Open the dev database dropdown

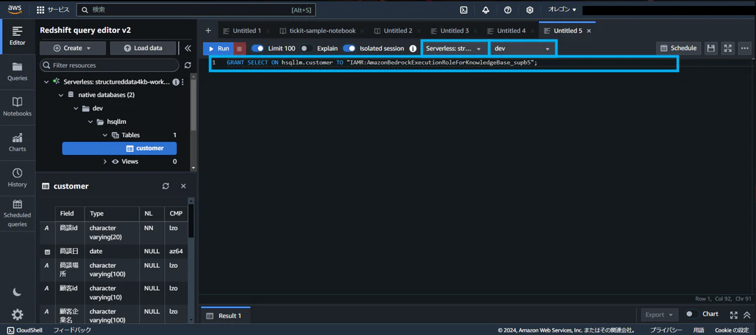coord(522,48)
